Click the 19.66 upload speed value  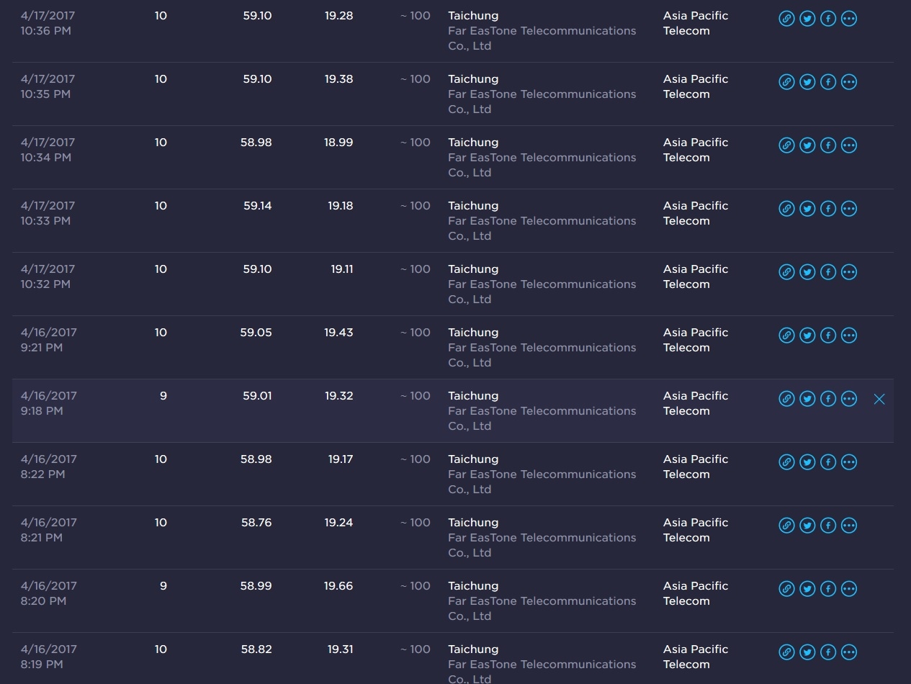[338, 586]
